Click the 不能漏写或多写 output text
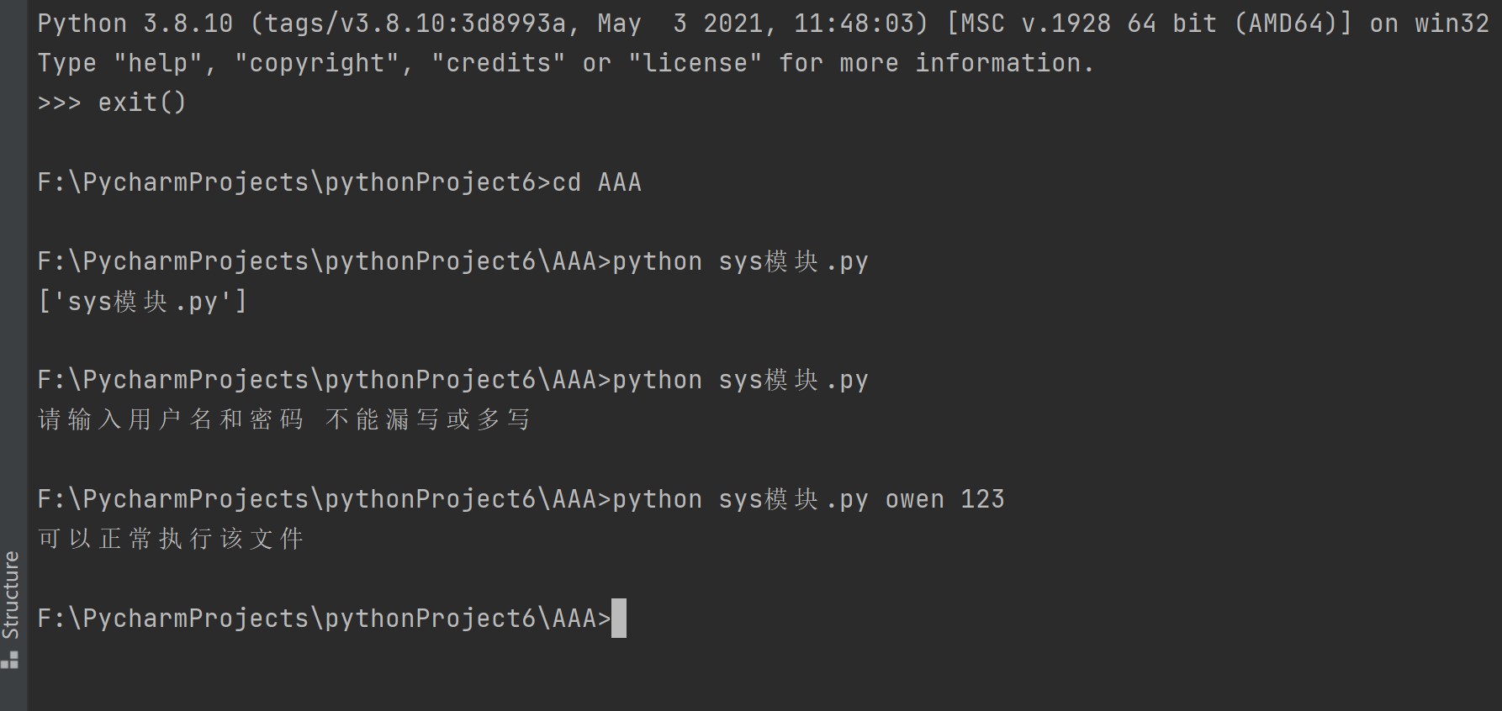Image resolution: width=1502 pixels, height=711 pixels. (x=428, y=419)
